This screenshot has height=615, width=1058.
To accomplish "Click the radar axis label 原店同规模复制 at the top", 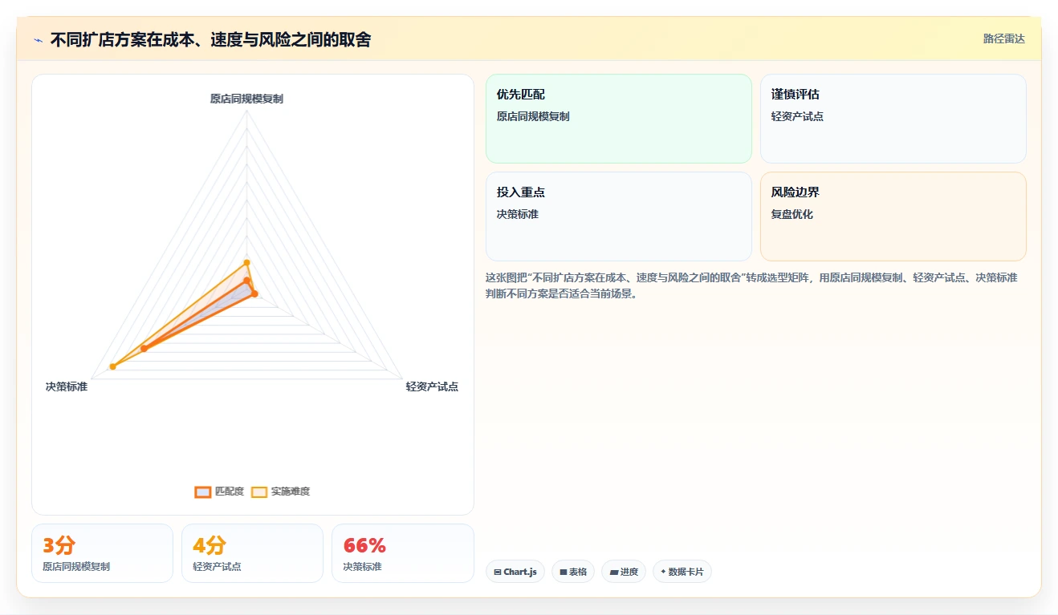I will point(246,99).
